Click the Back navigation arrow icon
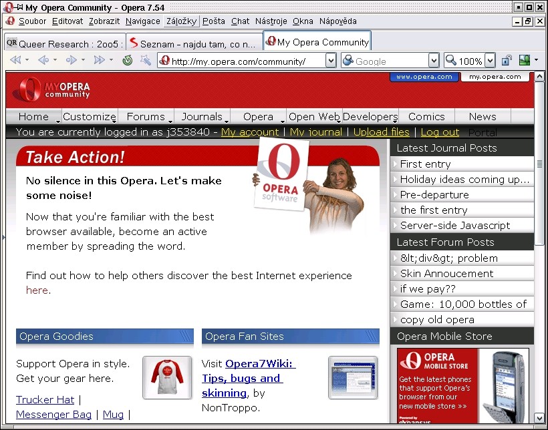 click(43, 61)
